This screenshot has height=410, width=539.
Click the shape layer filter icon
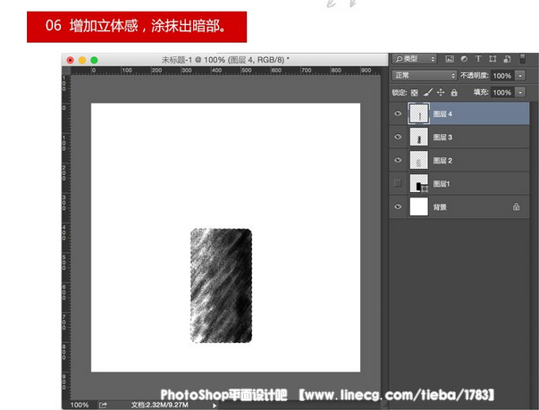[x=492, y=59]
